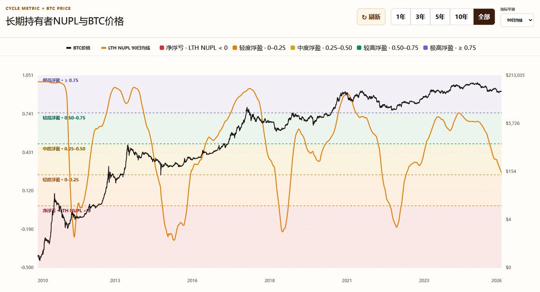Click the $154 right-axis value
This screenshot has width=540, height=292.
511,171
